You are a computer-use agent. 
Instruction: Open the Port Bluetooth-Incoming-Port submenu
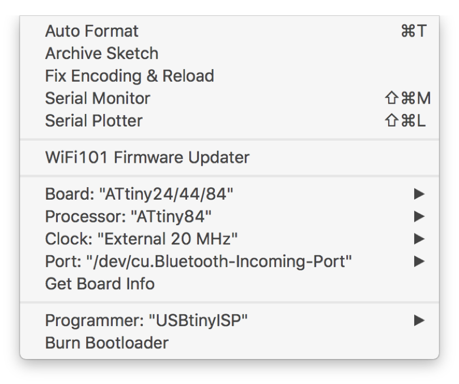pyautogui.click(x=198, y=261)
